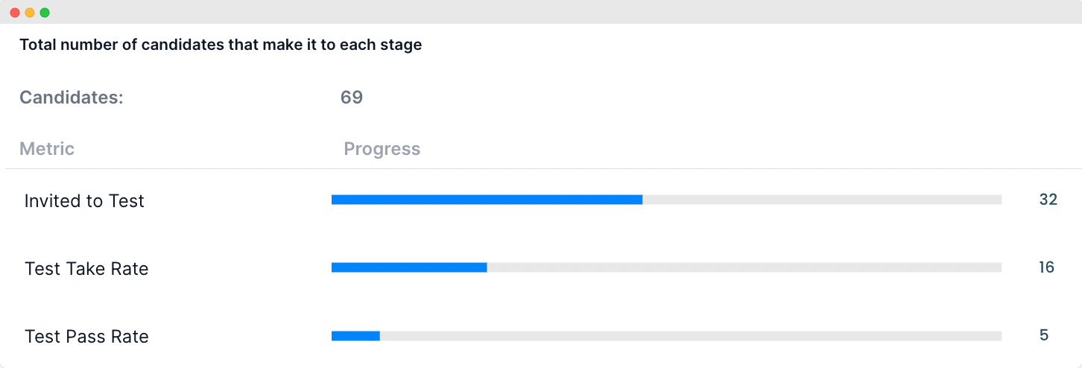Click the value 5 for Test Pass Rate
Image resolution: width=1082 pixels, height=368 pixels.
[1044, 335]
